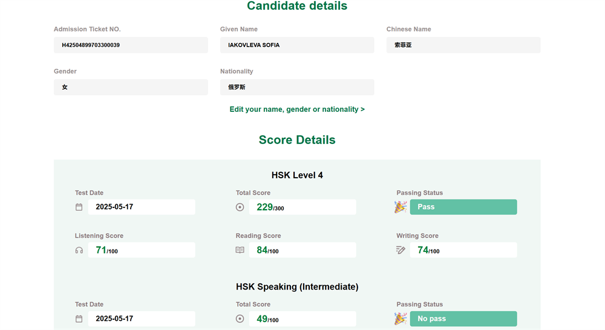Click the Test Date label in the HSK Level 4 section
605x330 pixels.
pyautogui.click(x=89, y=193)
